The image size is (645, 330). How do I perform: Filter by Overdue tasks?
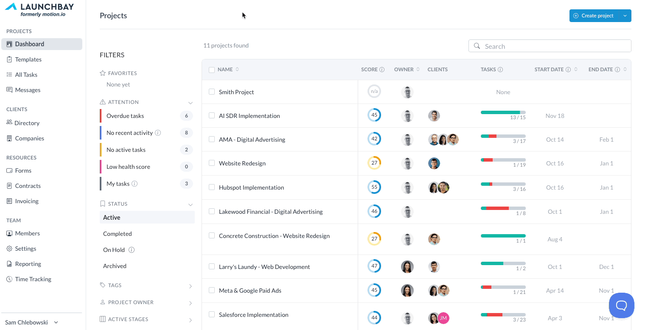pos(125,116)
